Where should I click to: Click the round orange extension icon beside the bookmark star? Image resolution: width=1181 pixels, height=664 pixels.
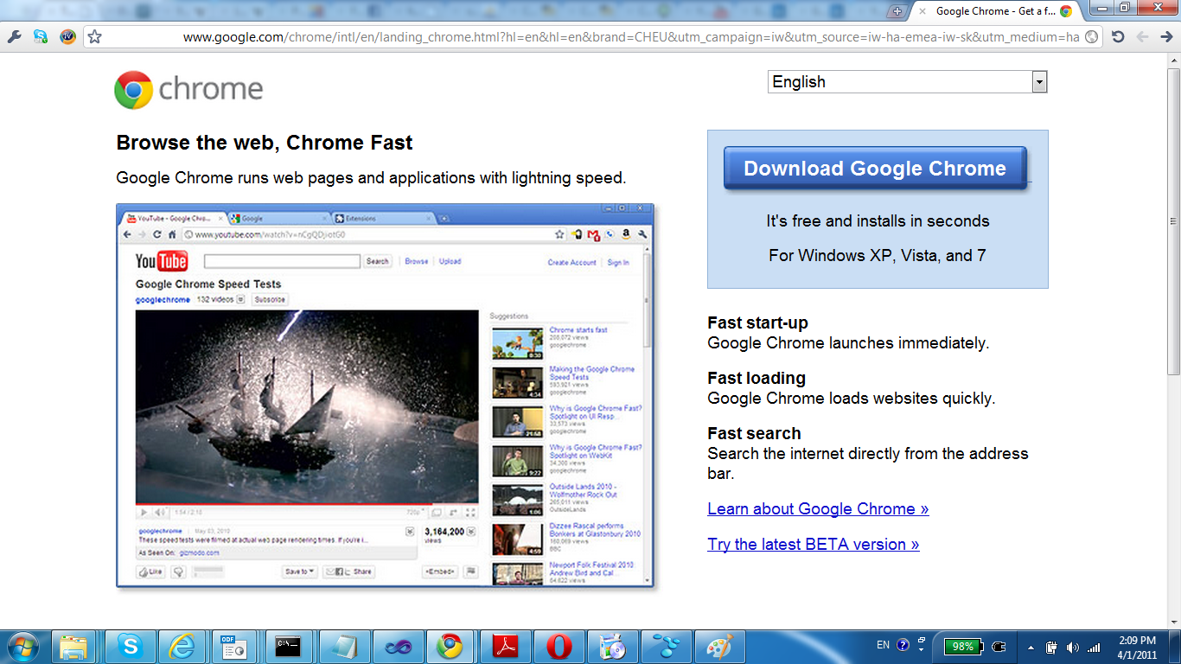pyautogui.click(x=67, y=37)
